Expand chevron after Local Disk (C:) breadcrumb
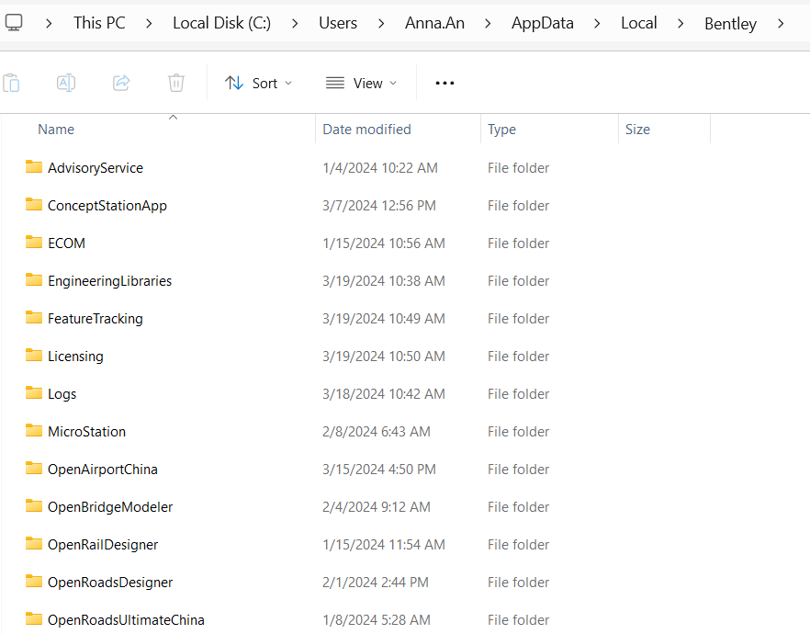This screenshot has width=810, height=634. point(295,23)
